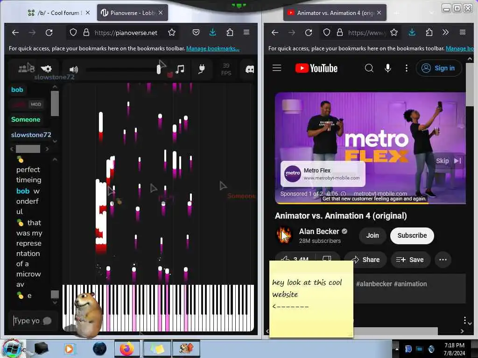This screenshot has width=478, height=358.
Task: Mute Pianoverse with the speaker icon
Action: 73,70
